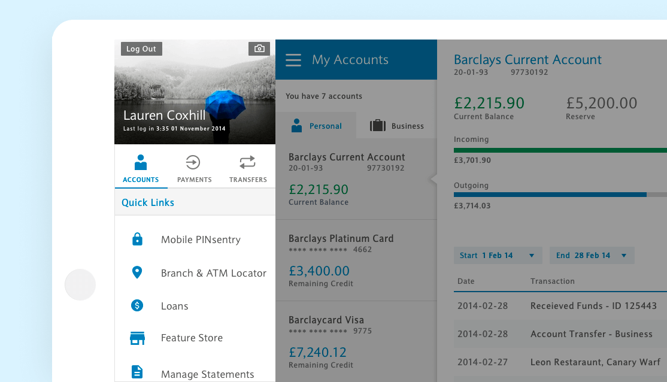Open the Start date dropdown
This screenshot has height=382, width=667.
(498, 256)
